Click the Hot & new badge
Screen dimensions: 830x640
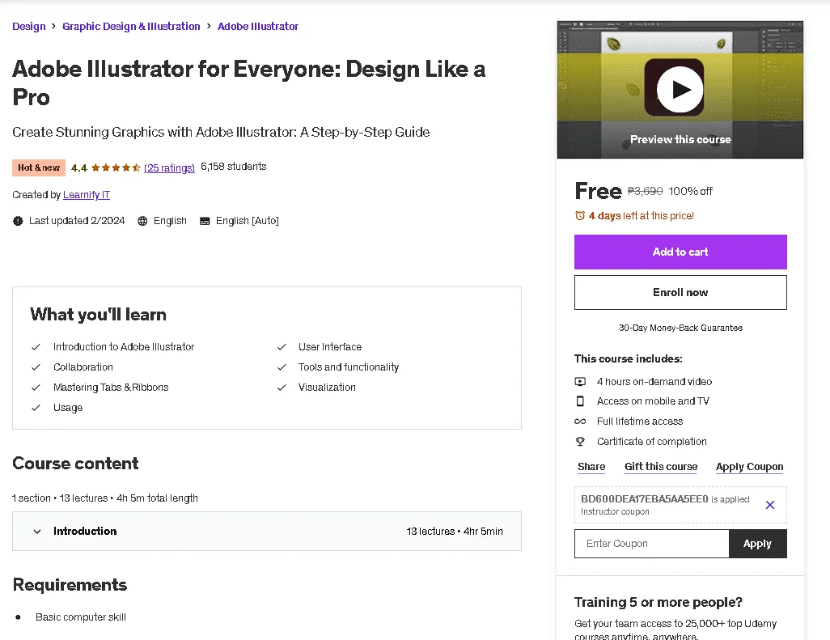point(39,167)
